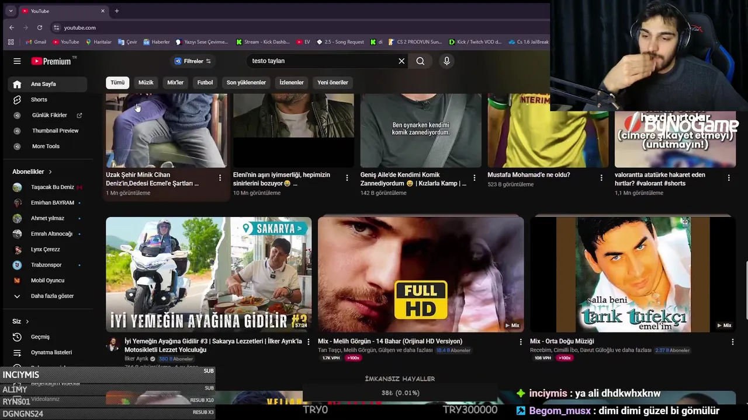Open Mobil Oyuncu channel subscription

pos(48,281)
